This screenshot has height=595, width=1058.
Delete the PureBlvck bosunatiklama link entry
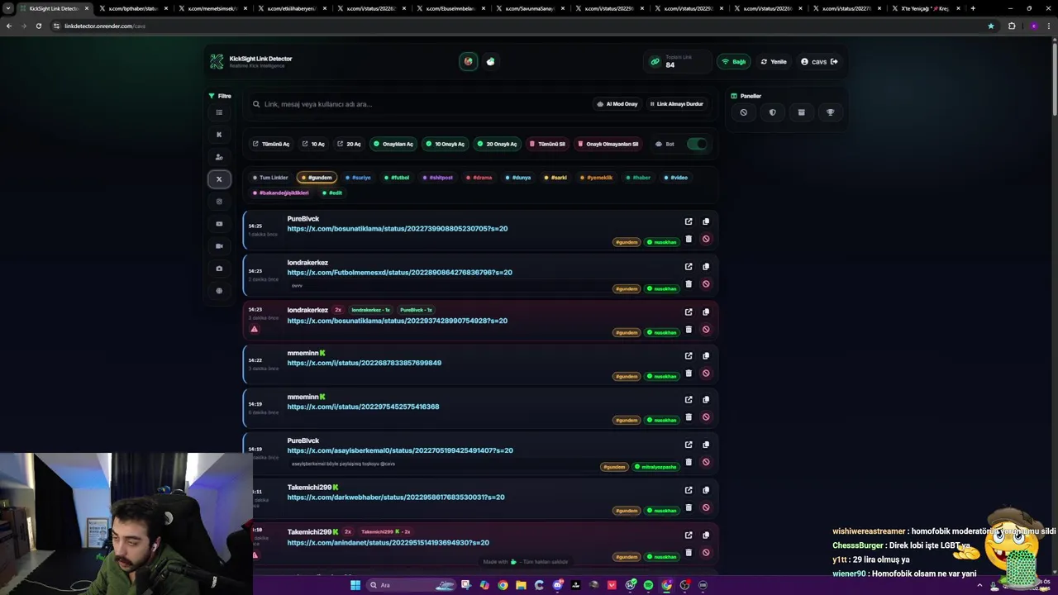[689, 239]
